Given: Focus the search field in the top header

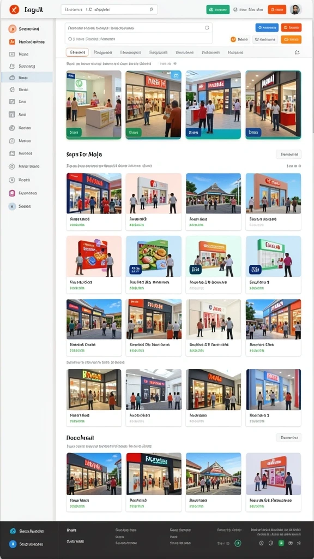Looking at the screenshot, I should 109,10.
